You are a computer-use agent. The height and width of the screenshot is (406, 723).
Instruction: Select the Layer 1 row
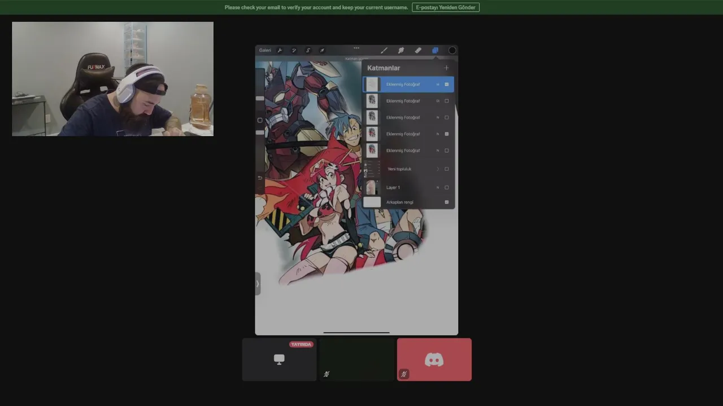tap(408, 187)
